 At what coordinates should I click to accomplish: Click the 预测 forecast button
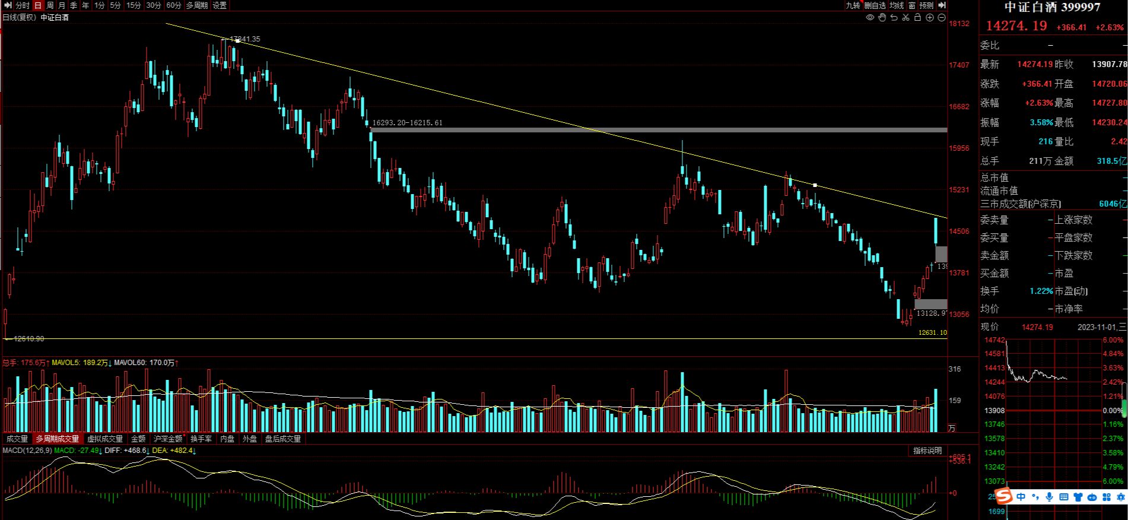click(926, 5)
